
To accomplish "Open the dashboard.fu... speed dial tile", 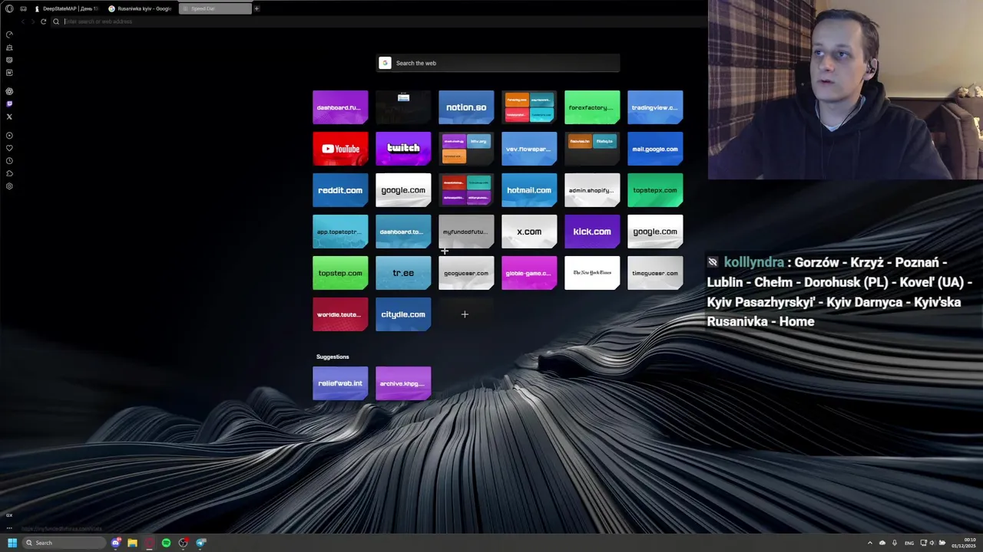I will (x=340, y=107).
